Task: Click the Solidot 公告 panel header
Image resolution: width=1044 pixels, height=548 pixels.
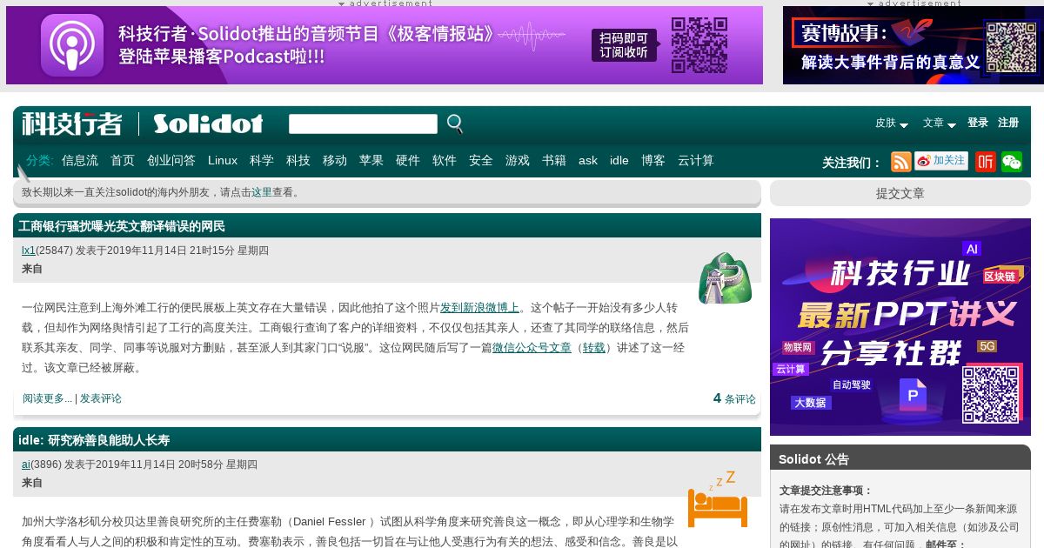Action: (x=900, y=458)
